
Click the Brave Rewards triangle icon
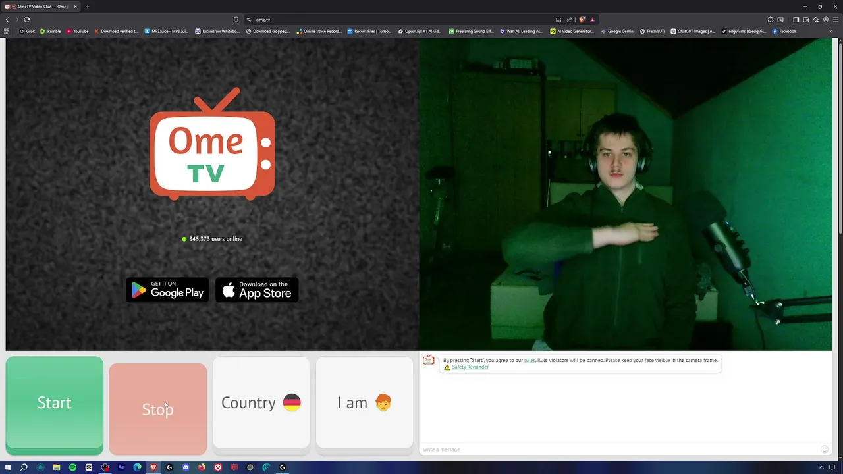coord(593,20)
